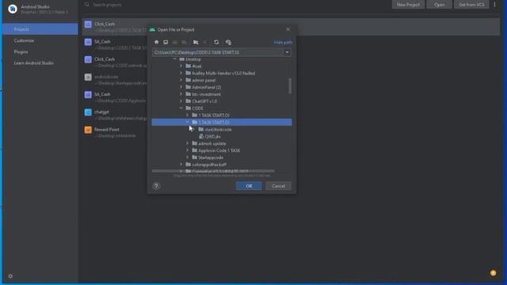The image size is (507, 285).
Task: Toggle show hidden files toolbar icon
Action: [228, 42]
